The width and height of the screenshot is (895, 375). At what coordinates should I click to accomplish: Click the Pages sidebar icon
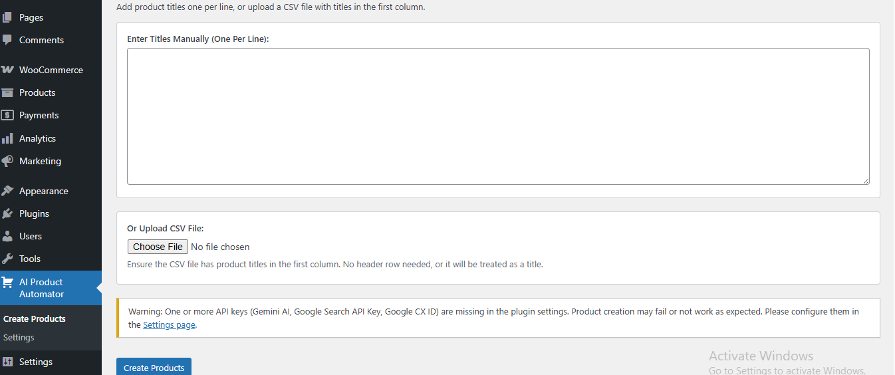(x=7, y=17)
